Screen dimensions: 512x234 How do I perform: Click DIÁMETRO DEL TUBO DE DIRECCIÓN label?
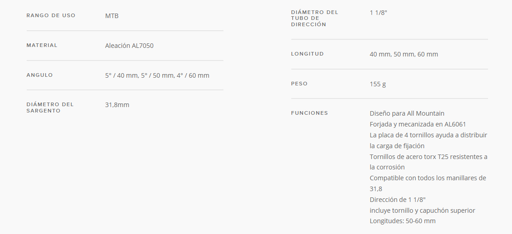(315, 18)
